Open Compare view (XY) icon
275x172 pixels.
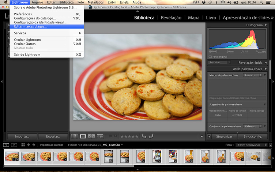[x=91, y=137]
